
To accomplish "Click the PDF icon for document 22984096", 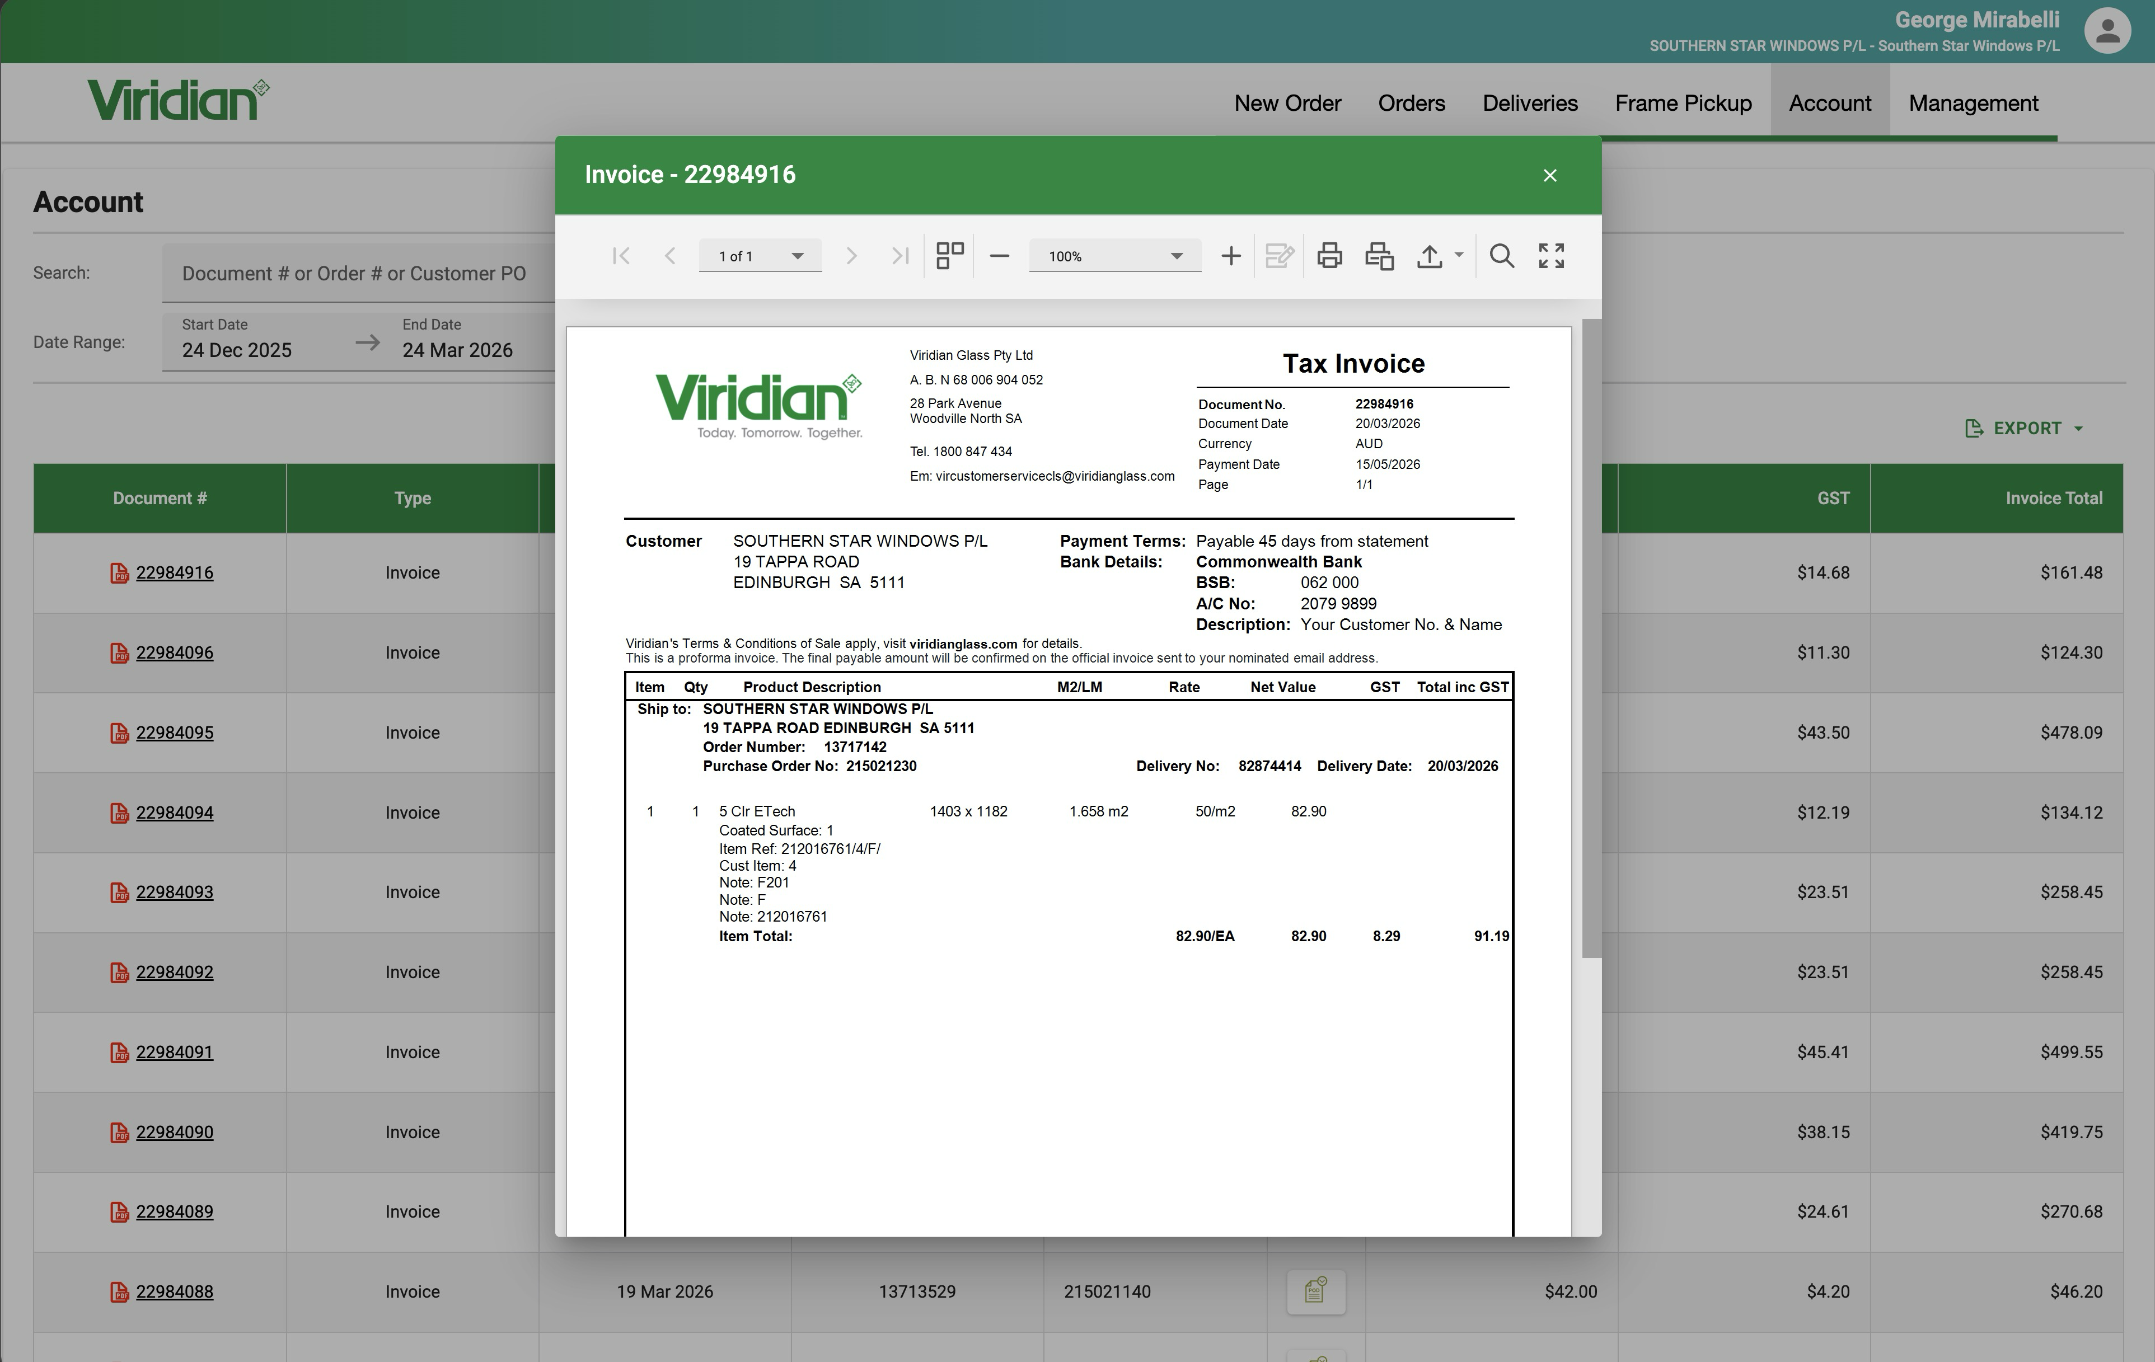I will coord(119,653).
